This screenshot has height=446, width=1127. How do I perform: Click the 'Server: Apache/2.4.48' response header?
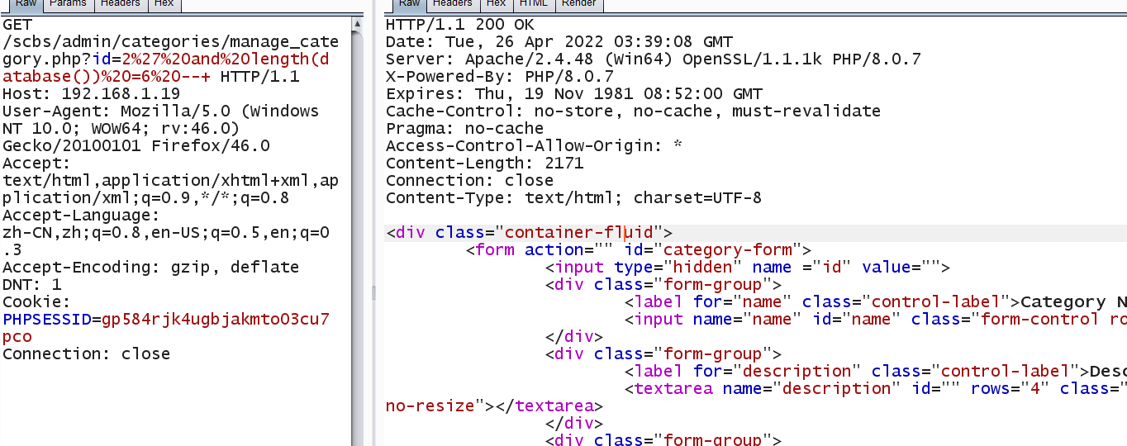pyautogui.click(x=653, y=59)
